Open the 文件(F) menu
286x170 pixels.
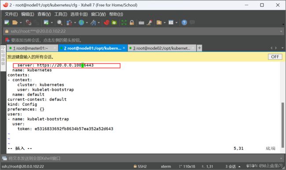point(11,14)
